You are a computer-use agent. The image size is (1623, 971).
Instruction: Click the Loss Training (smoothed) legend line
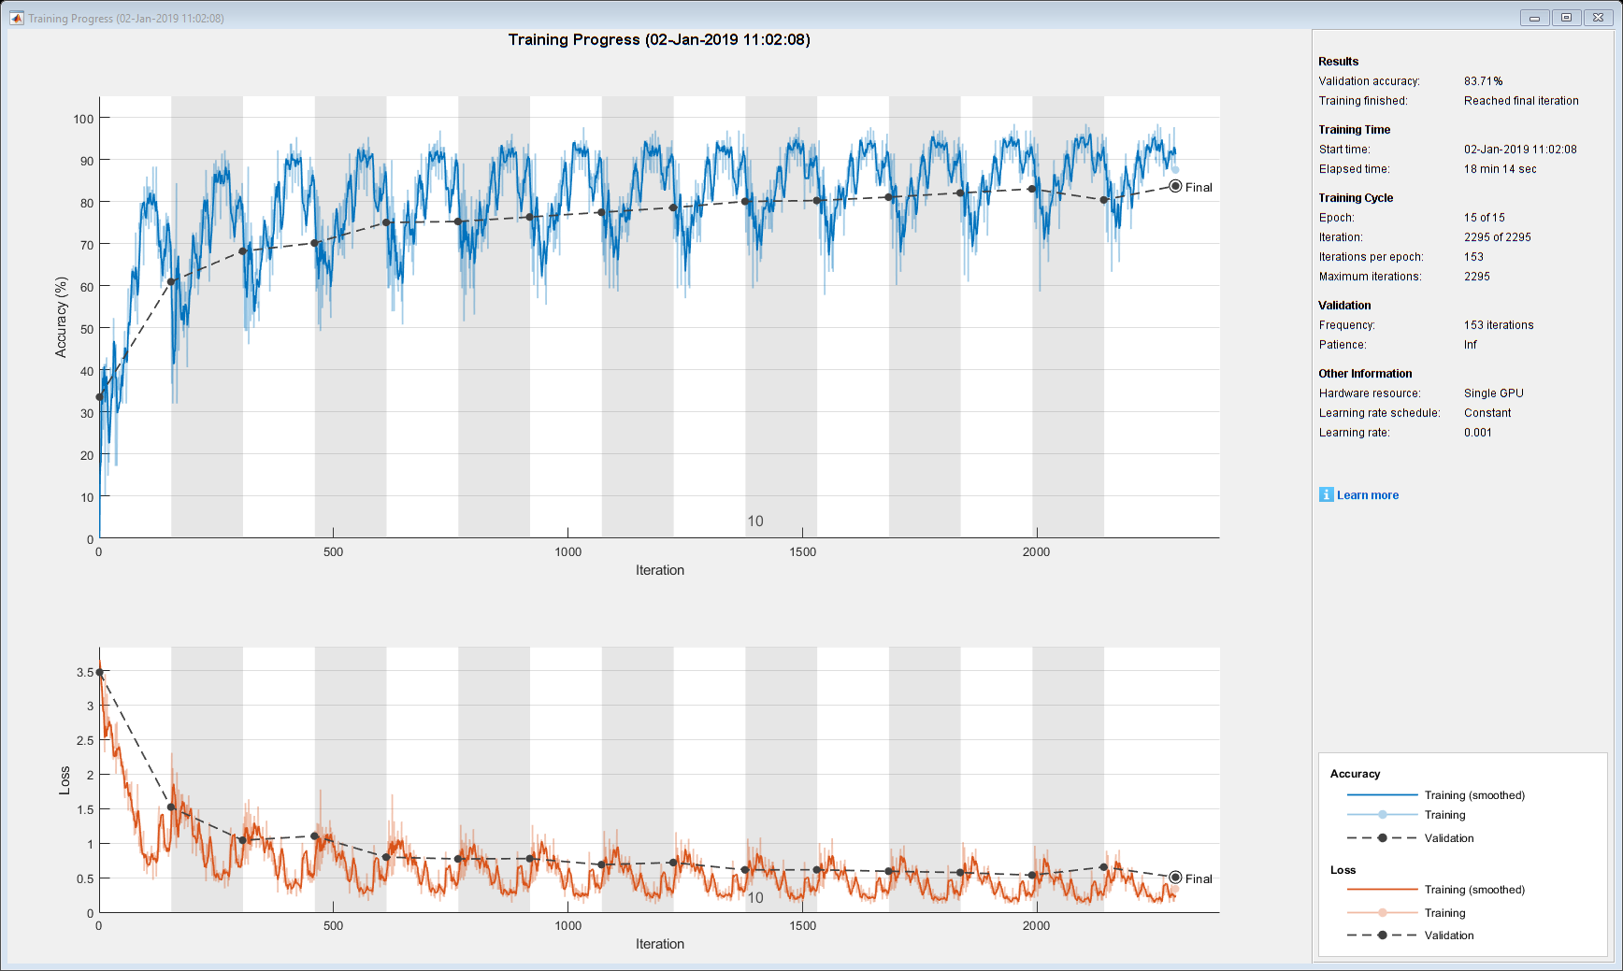click(x=1382, y=890)
